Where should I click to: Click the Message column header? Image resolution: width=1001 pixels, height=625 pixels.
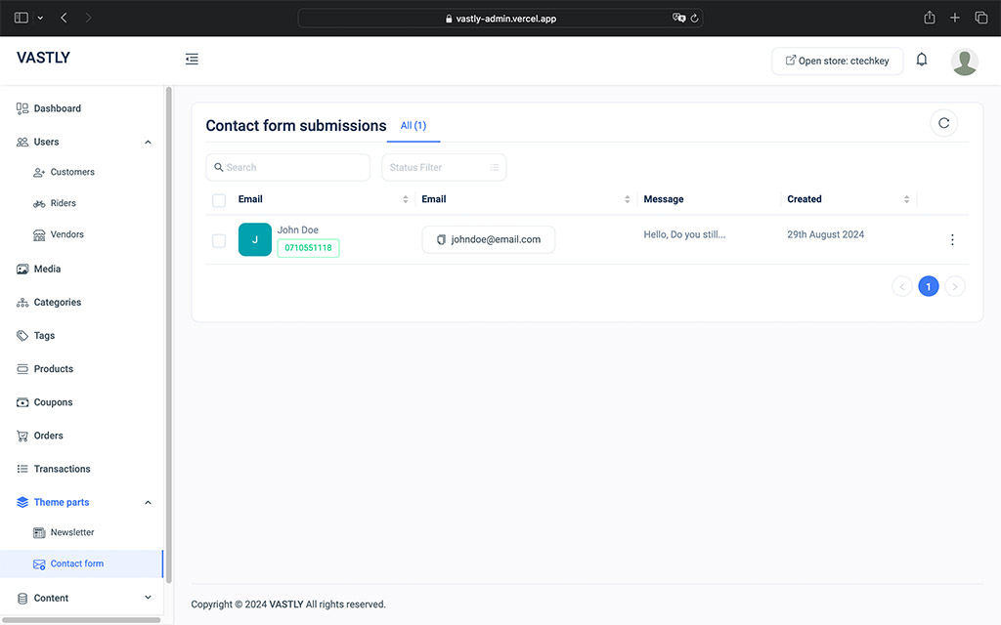[664, 199]
